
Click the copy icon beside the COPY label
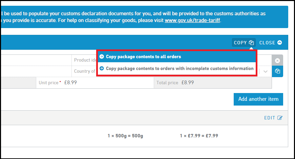point(251,43)
